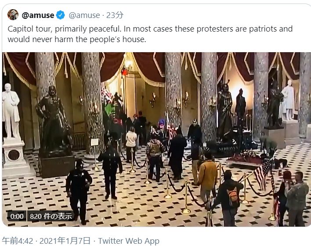Click the words 'primarily peaceful' in tweet
This screenshot has width=311, height=249.
88,29
